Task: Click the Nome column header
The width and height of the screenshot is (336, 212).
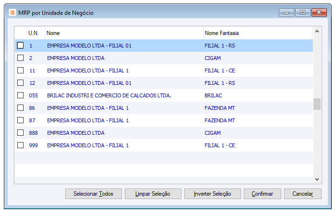Action: [124, 33]
